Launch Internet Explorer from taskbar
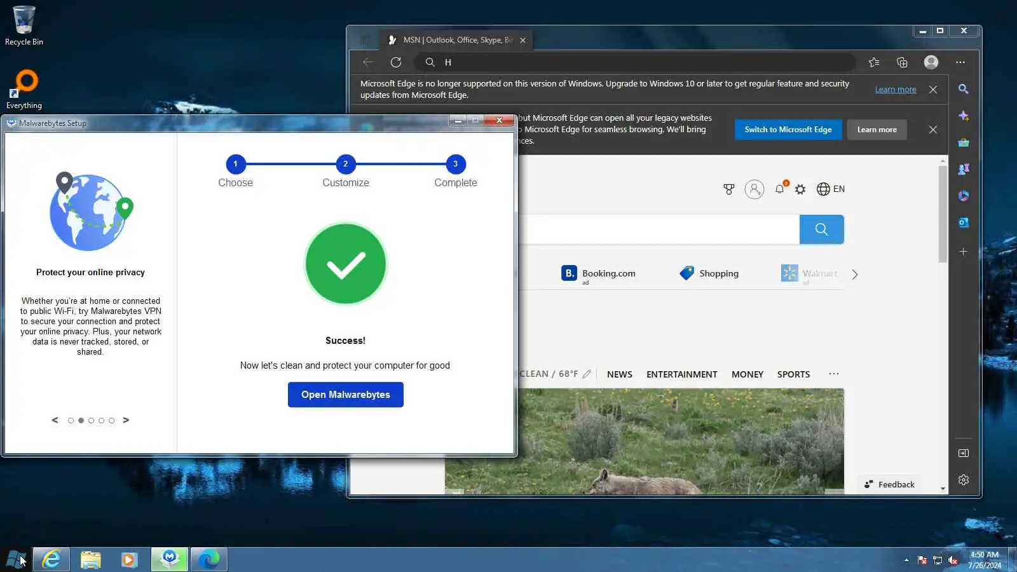Screen dimensions: 1017x572 [51, 559]
